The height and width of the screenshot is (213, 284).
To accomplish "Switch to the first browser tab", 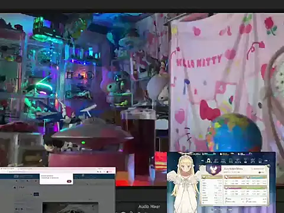I will (x=7, y=169).
